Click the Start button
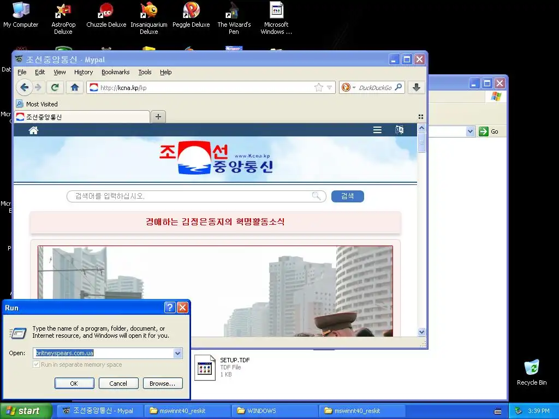This screenshot has height=419, width=559. click(26, 411)
